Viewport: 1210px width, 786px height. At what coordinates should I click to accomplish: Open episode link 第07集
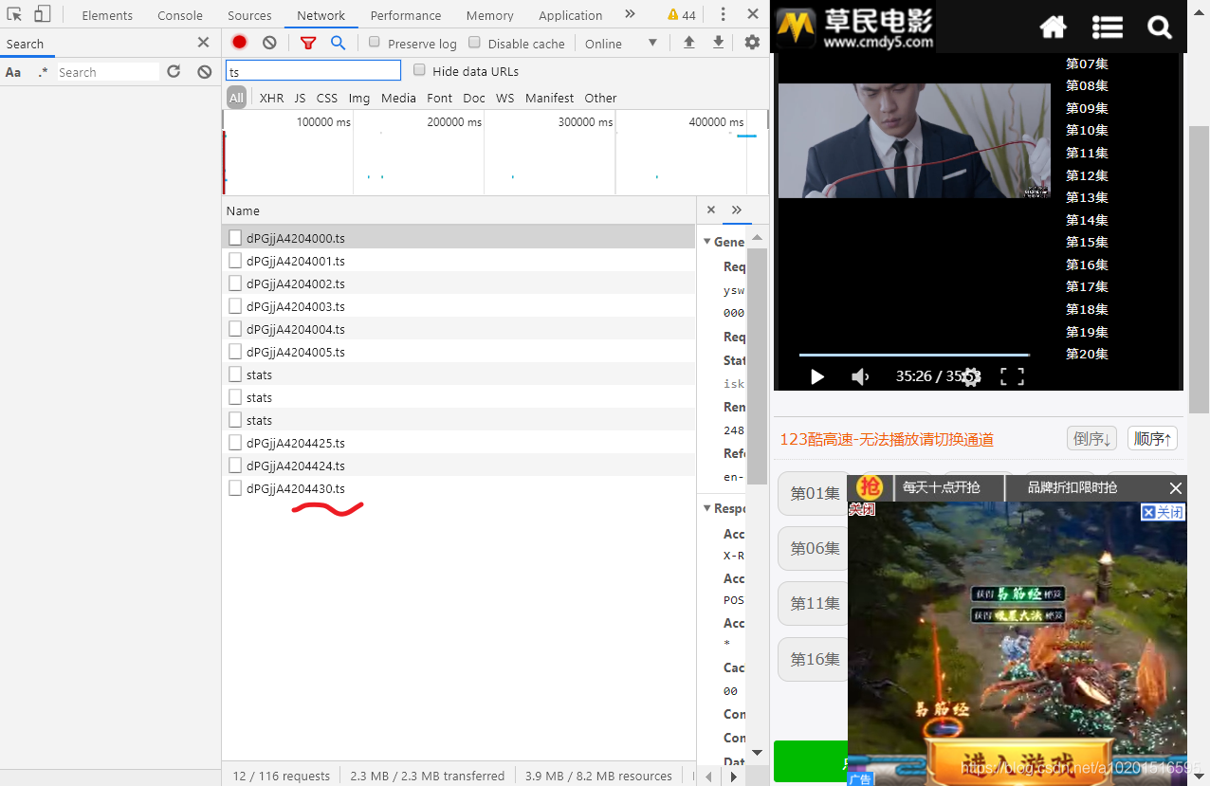[x=1087, y=64]
